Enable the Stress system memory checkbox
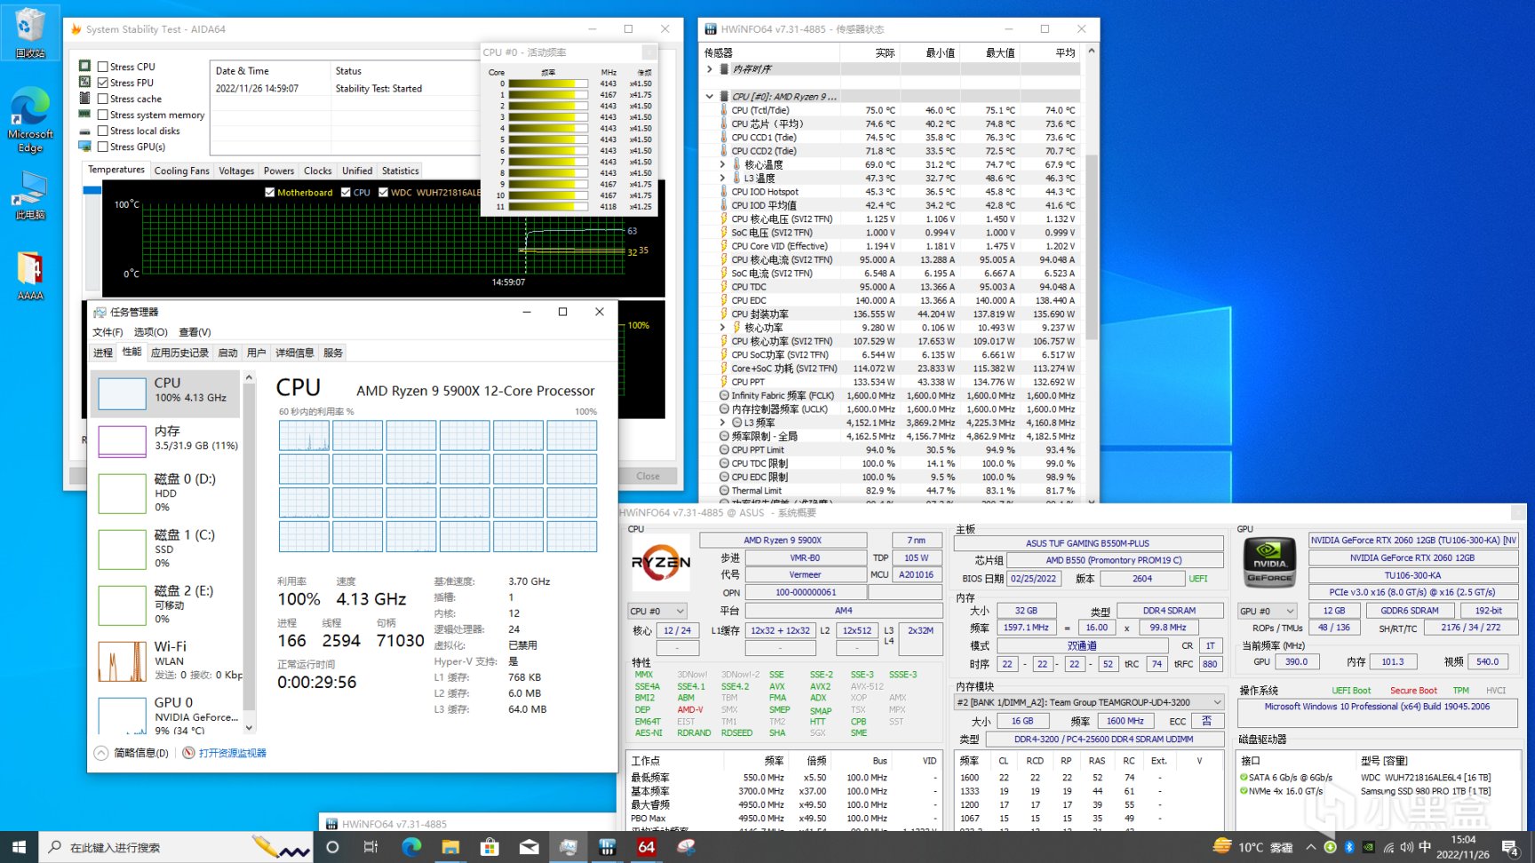This screenshot has height=863, width=1535. [103, 115]
